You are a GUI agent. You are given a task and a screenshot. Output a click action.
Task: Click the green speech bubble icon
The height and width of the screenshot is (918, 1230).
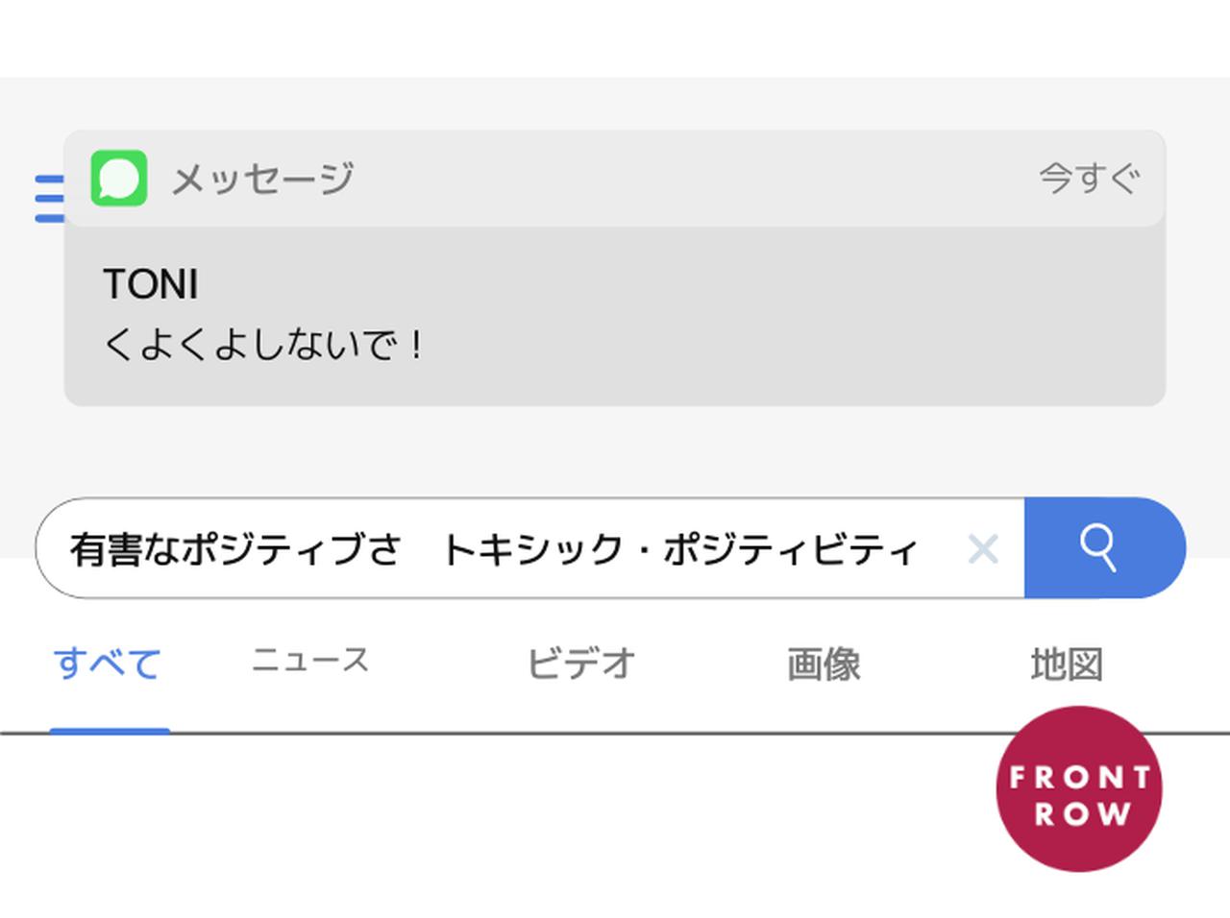[119, 178]
